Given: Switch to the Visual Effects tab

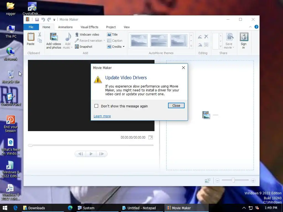Looking at the screenshot, I should pyautogui.click(x=89, y=27).
